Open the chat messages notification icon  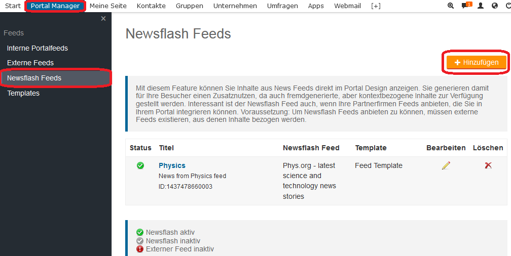coord(465,6)
